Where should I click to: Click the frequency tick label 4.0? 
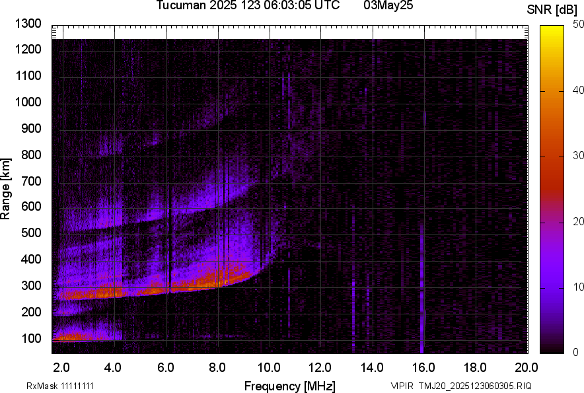coord(113,368)
